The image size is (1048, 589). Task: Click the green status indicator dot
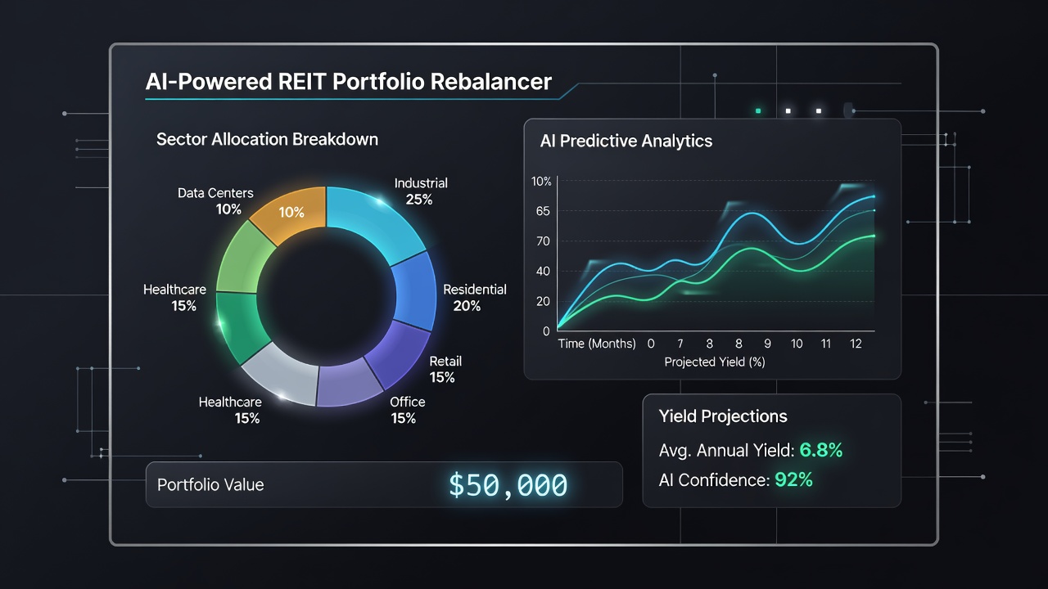coord(758,110)
